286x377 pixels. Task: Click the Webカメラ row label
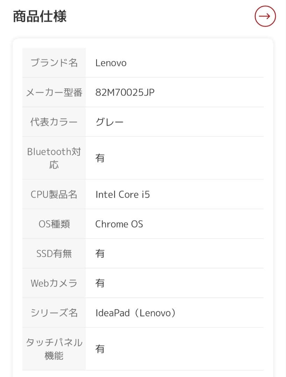click(54, 283)
